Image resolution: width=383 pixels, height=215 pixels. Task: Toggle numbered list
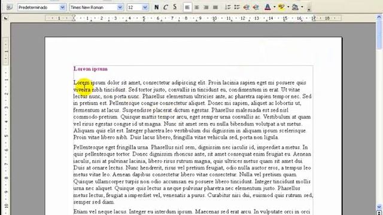[227, 7]
